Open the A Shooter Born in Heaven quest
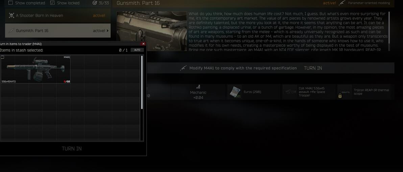 pyautogui.click(x=58, y=16)
